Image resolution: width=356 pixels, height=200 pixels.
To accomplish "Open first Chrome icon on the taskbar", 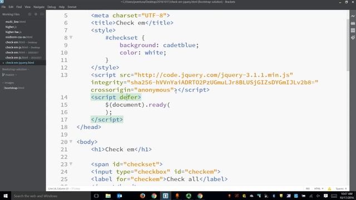I will tap(154, 196).
